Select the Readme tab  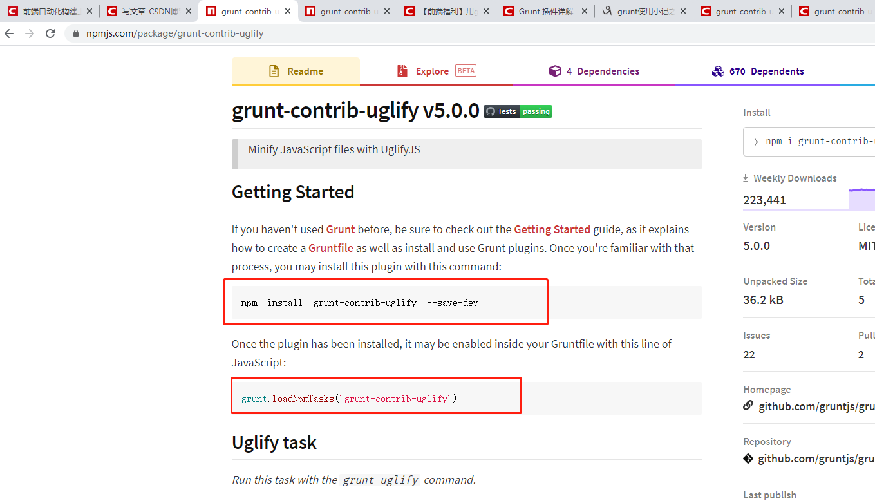tap(296, 71)
